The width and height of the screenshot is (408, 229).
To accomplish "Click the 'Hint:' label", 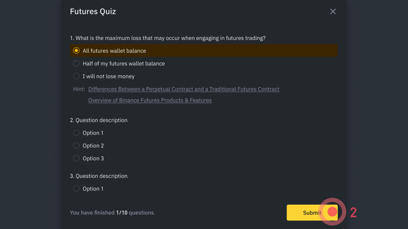I will coord(79,89).
